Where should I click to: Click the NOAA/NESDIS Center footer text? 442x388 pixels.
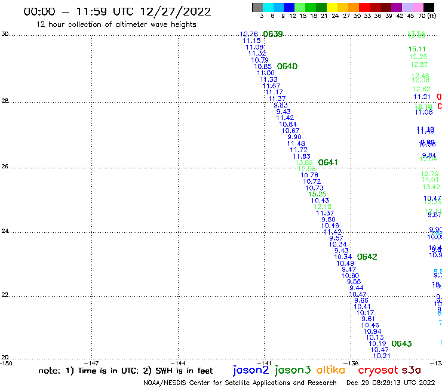pyautogui.click(x=240, y=383)
